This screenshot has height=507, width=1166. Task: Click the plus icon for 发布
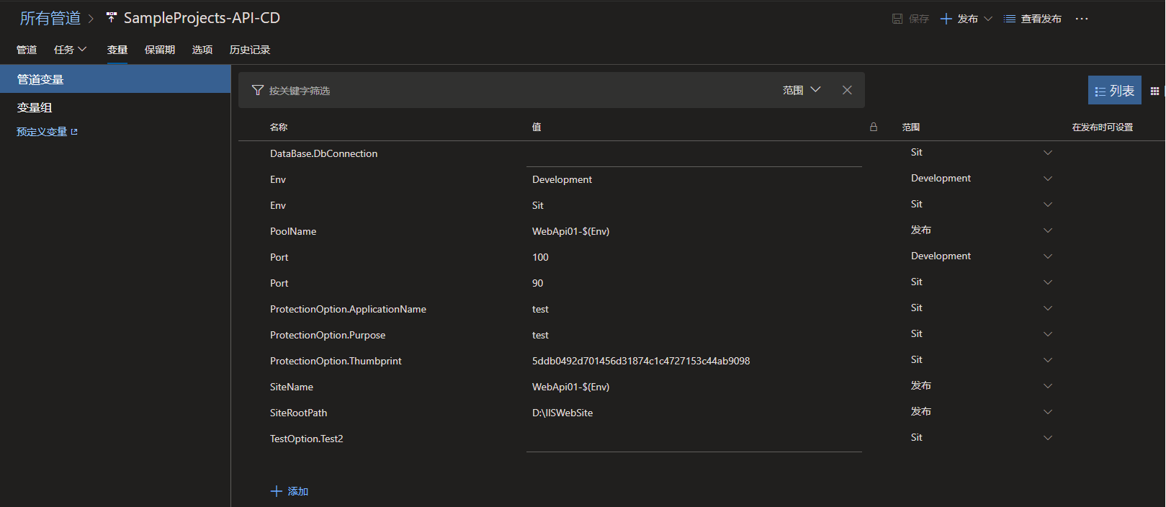(x=946, y=19)
